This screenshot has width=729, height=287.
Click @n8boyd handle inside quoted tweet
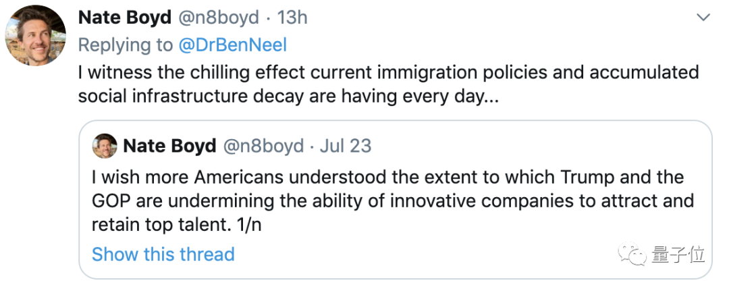263,146
